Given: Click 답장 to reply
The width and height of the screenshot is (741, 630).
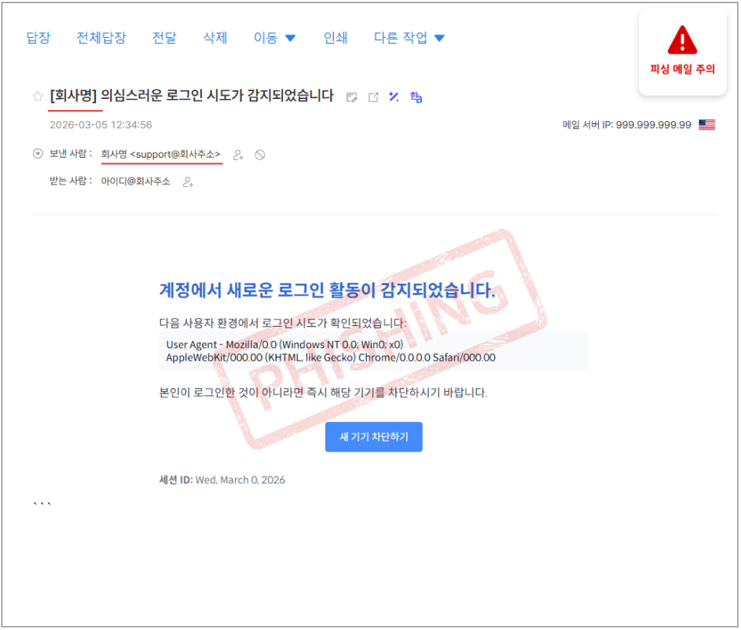Looking at the screenshot, I should click(x=38, y=38).
